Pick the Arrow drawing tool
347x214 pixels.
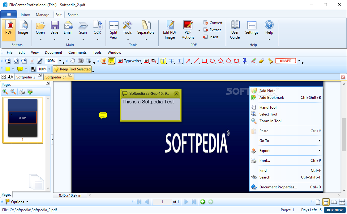[x=188, y=61]
